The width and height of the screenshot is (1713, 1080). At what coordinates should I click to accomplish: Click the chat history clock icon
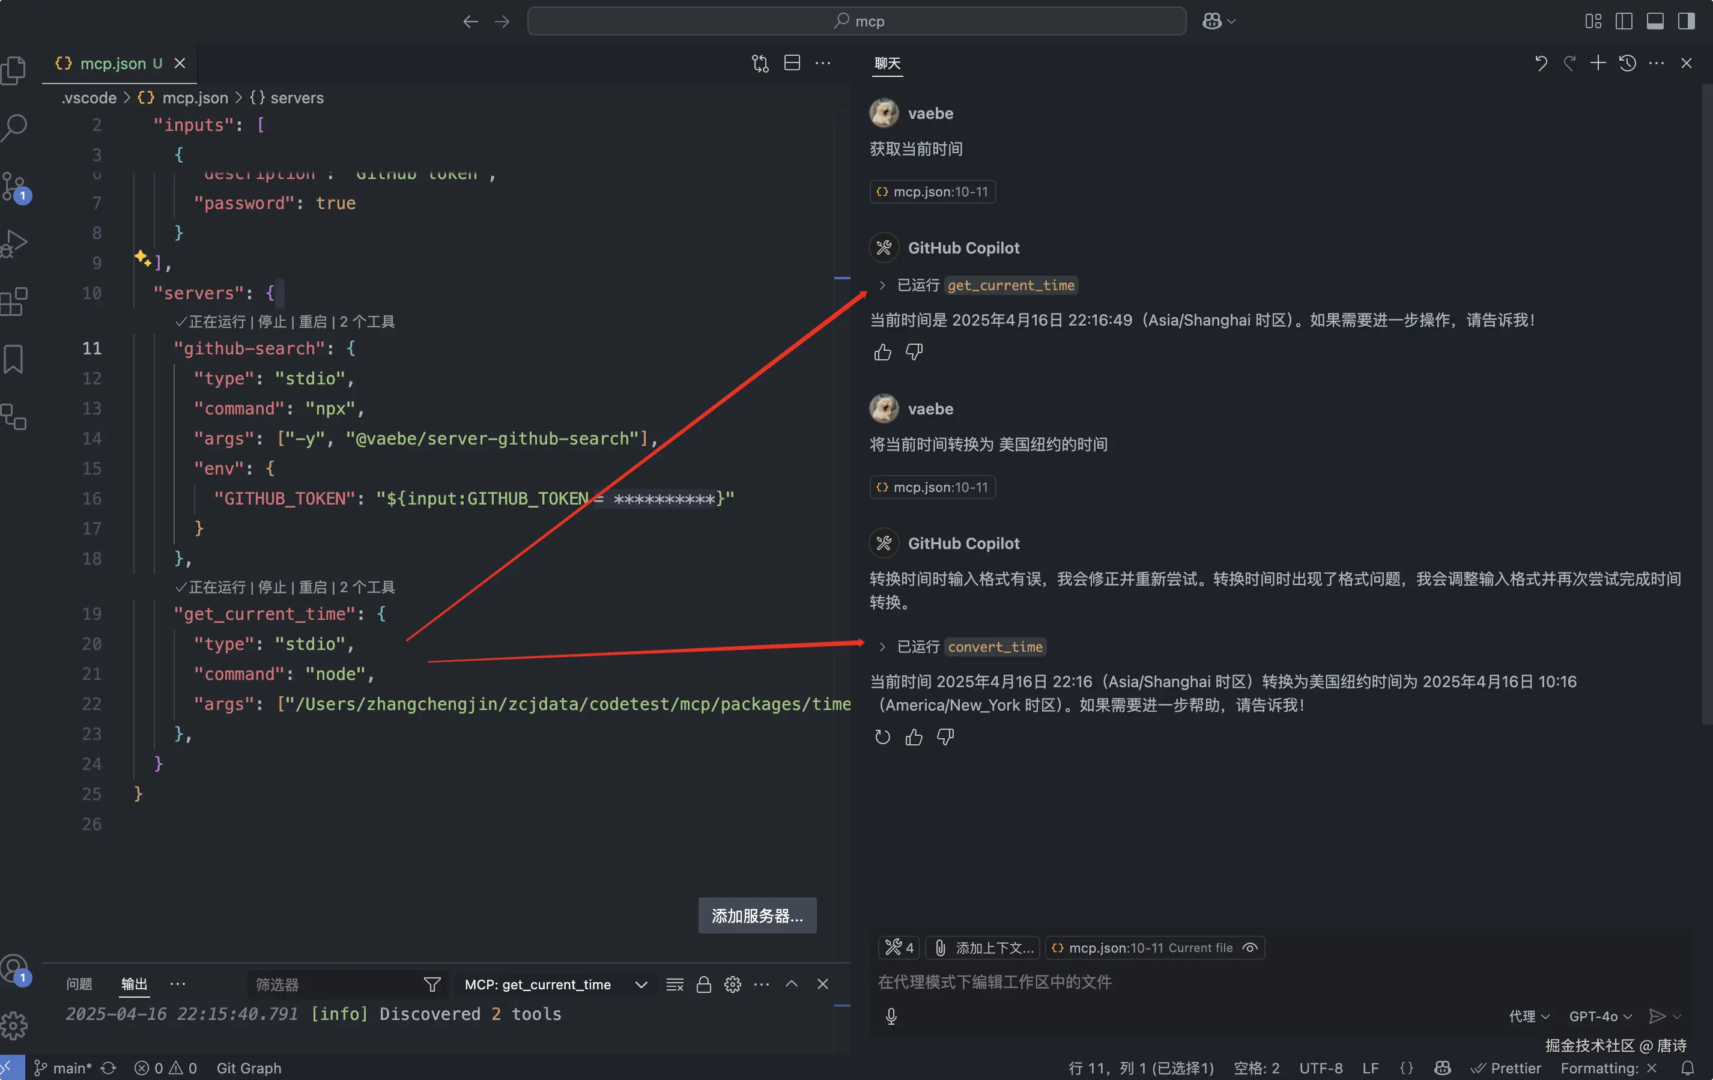pyautogui.click(x=1627, y=63)
